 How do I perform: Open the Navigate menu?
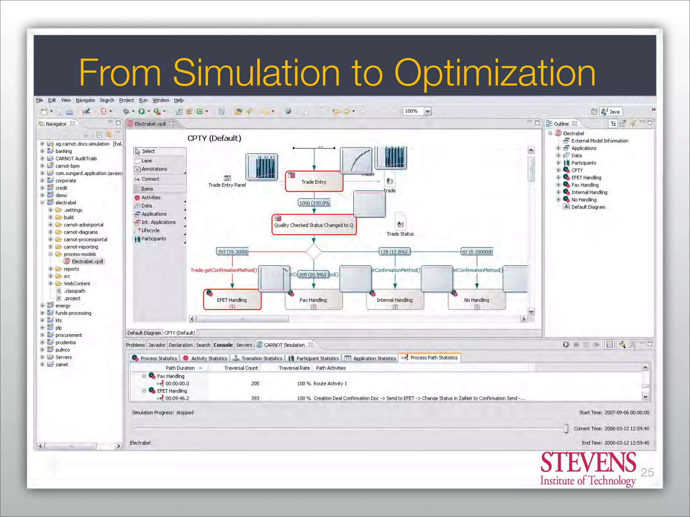click(x=85, y=100)
